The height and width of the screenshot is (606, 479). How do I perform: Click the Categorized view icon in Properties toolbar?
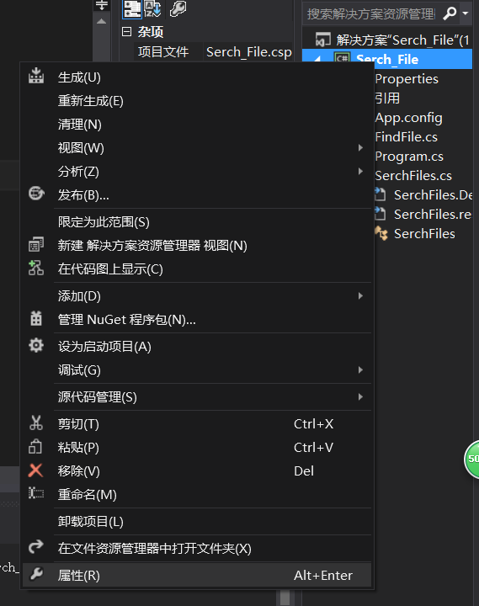132,9
